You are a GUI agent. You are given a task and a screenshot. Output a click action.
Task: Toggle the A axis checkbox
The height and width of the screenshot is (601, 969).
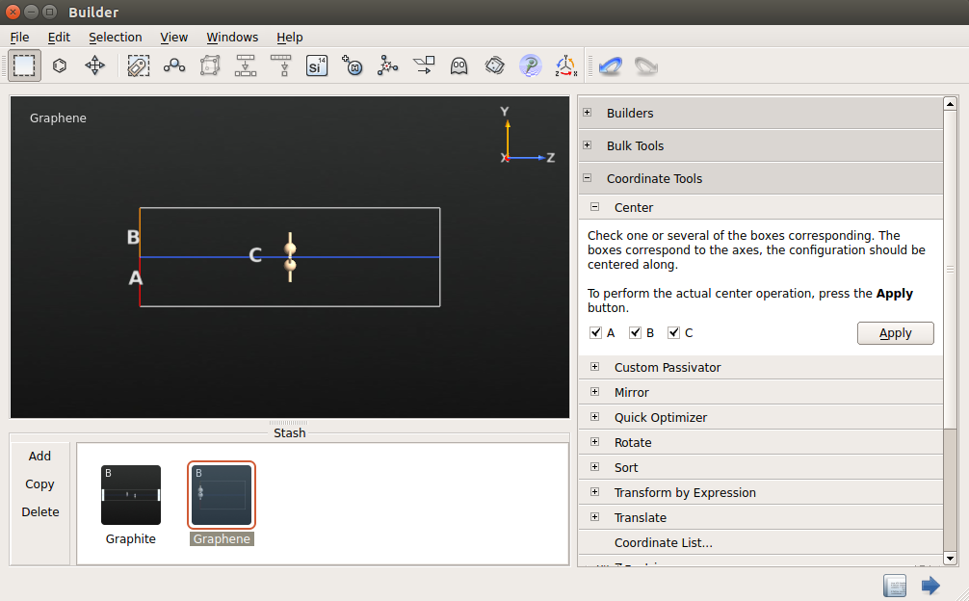pyautogui.click(x=595, y=333)
